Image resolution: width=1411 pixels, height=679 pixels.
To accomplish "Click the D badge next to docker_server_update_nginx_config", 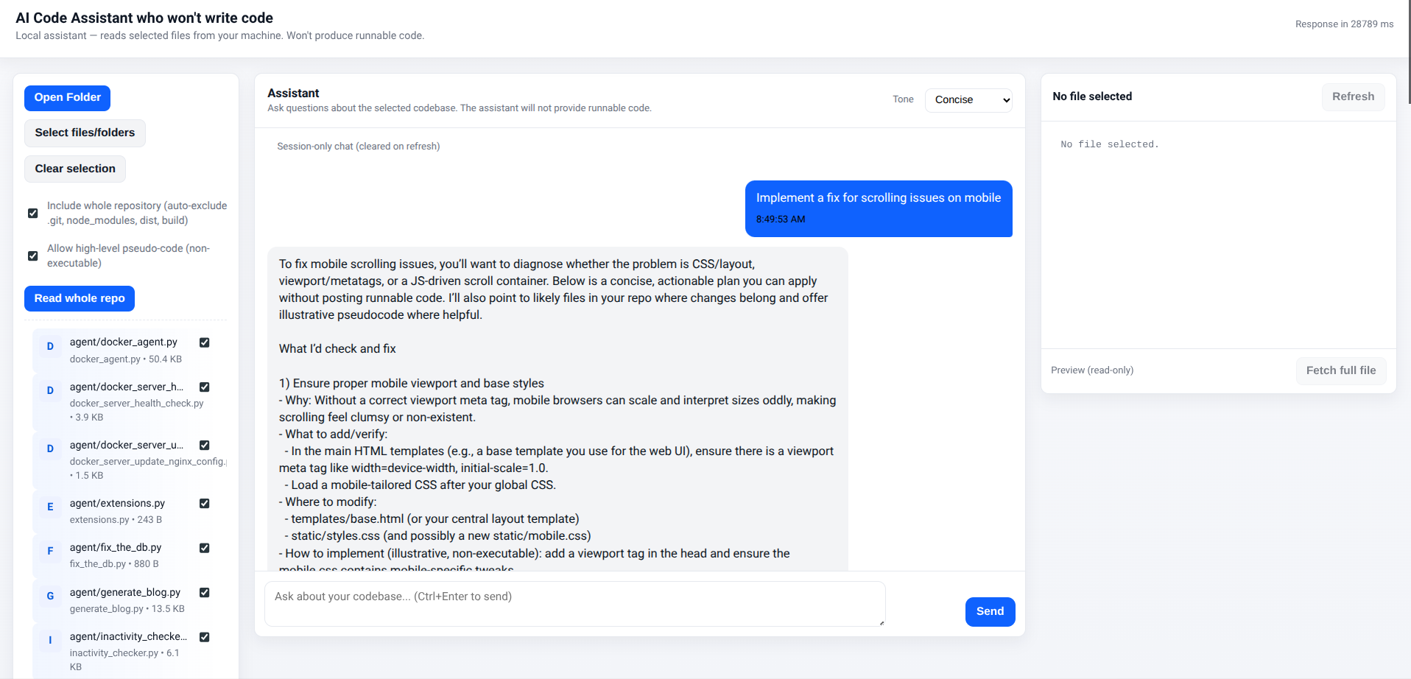I will pyautogui.click(x=50, y=448).
